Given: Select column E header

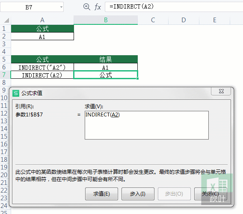Looking at the screenshot, I should (x=215, y=20).
